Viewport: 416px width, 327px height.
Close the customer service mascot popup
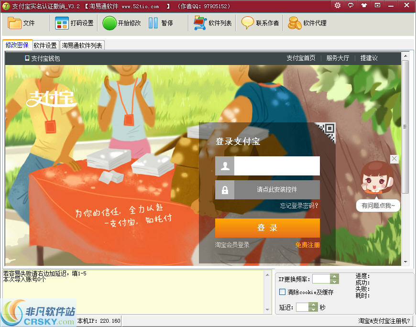394,159
